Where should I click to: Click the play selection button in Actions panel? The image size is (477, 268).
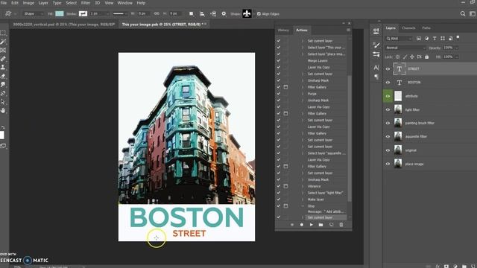click(312, 225)
